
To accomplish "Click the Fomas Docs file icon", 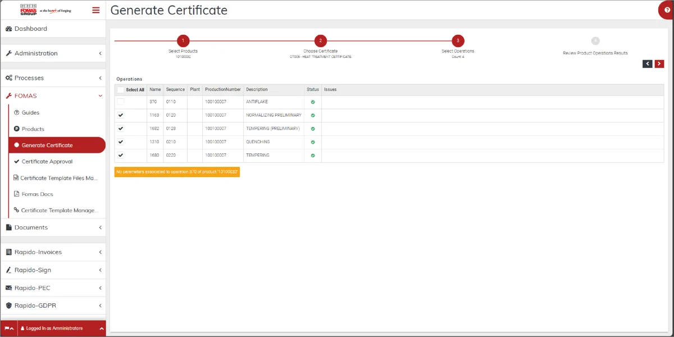I will 16,194.
